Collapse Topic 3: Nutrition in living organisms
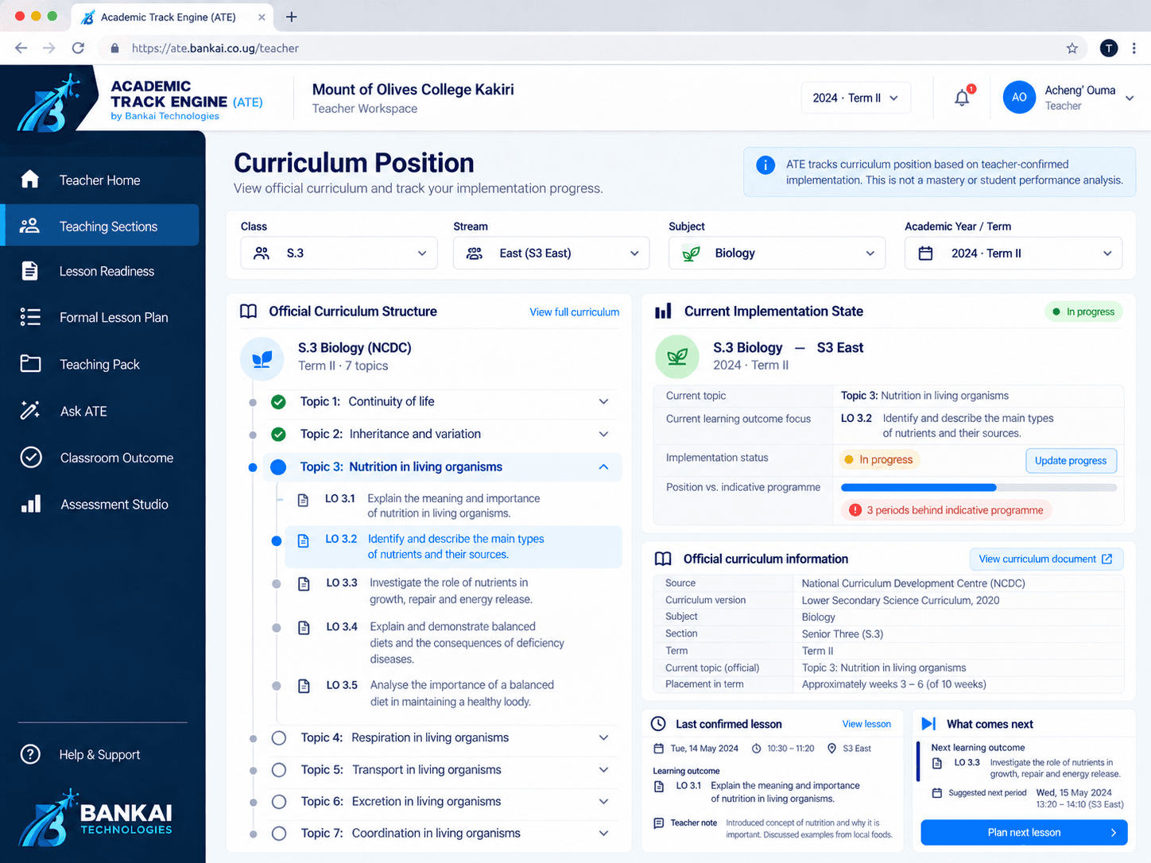This screenshot has height=863, width=1151. (x=603, y=467)
